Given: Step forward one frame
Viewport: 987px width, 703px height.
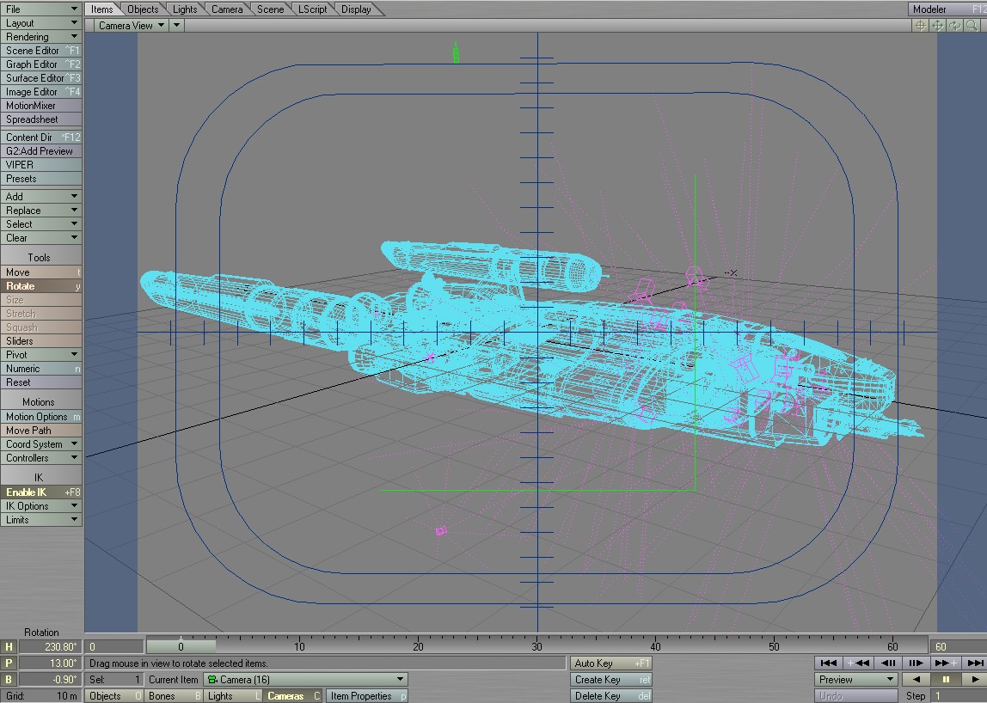Looking at the screenshot, I should point(916,663).
